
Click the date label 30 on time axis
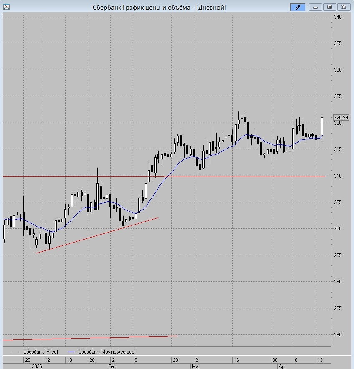tap(275, 360)
